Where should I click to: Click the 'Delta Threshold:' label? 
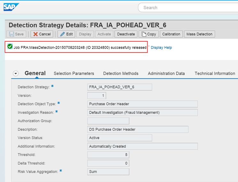click(31, 163)
